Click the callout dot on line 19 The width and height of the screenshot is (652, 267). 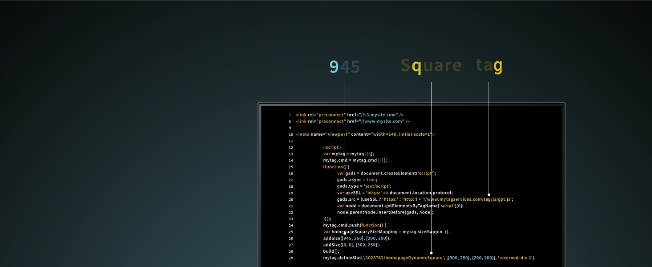pyautogui.click(x=489, y=194)
